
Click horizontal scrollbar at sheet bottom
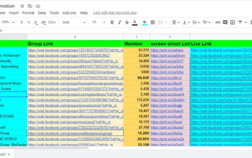[44, 148]
